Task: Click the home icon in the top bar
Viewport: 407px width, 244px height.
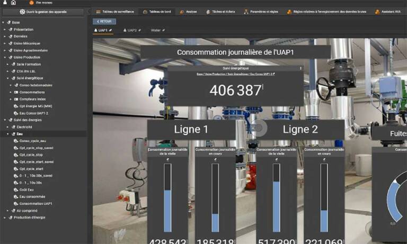Action: tap(13, 3)
